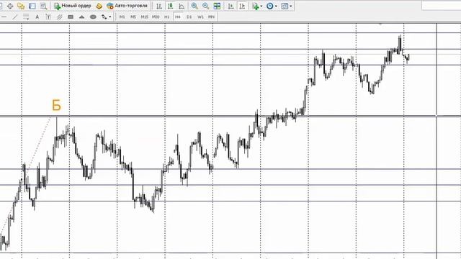Screen dimensions: 461x259
Task: Click the Новый ордер button
Action: point(73,6)
